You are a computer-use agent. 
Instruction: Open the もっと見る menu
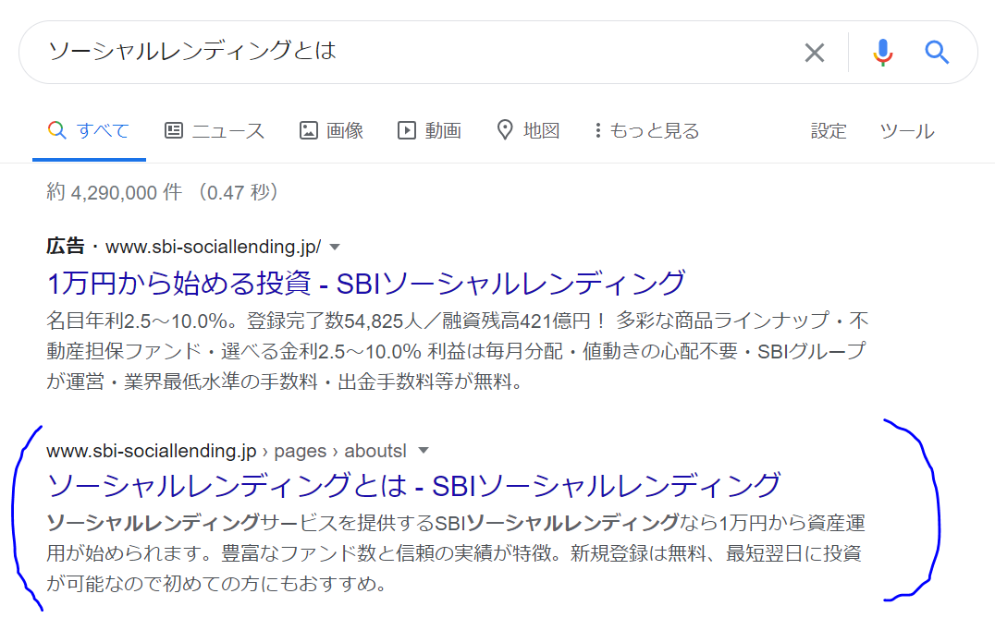pyautogui.click(x=646, y=130)
